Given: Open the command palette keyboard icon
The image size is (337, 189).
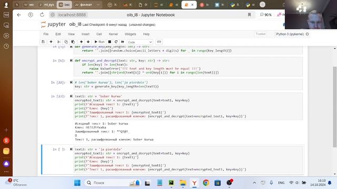Looking at the screenshot, I should point(159,42).
